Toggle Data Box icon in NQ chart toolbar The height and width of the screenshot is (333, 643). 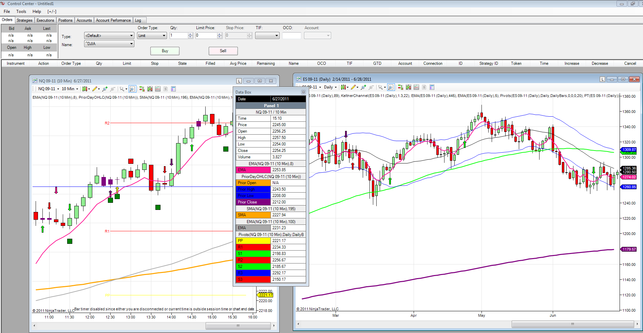pyautogui.click(x=132, y=89)
